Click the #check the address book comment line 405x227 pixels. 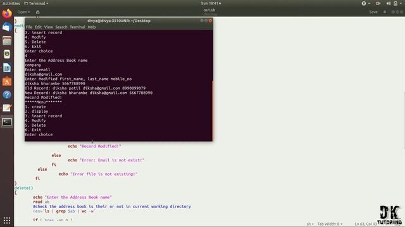click(112, 206)
